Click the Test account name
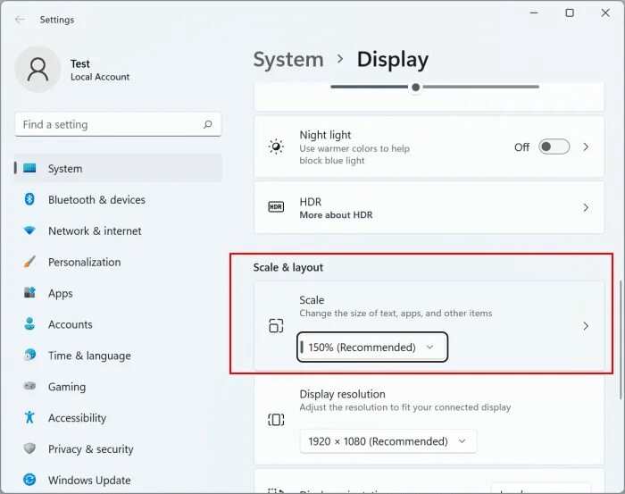 [x=80, y=63]
